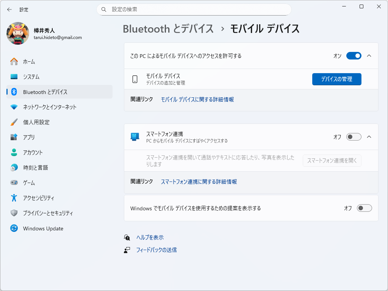Click the デバイスの管理 button
Image resolution: width=388 pixels, height=291 pixels.
click(x=336, y=79)
